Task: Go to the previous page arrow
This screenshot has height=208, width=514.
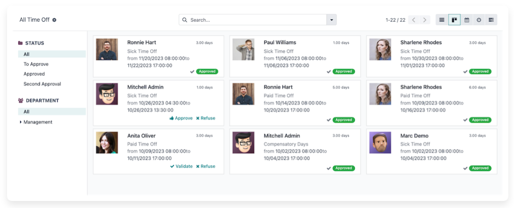Action: pos(413,20)
